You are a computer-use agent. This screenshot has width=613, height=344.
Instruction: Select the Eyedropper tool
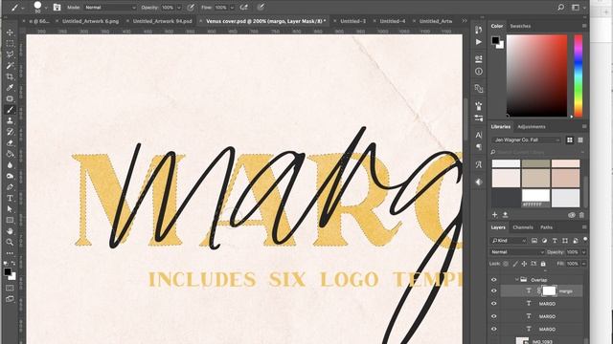[10, 87]
